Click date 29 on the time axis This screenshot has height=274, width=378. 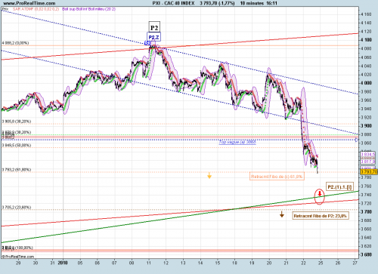(18, 263)
